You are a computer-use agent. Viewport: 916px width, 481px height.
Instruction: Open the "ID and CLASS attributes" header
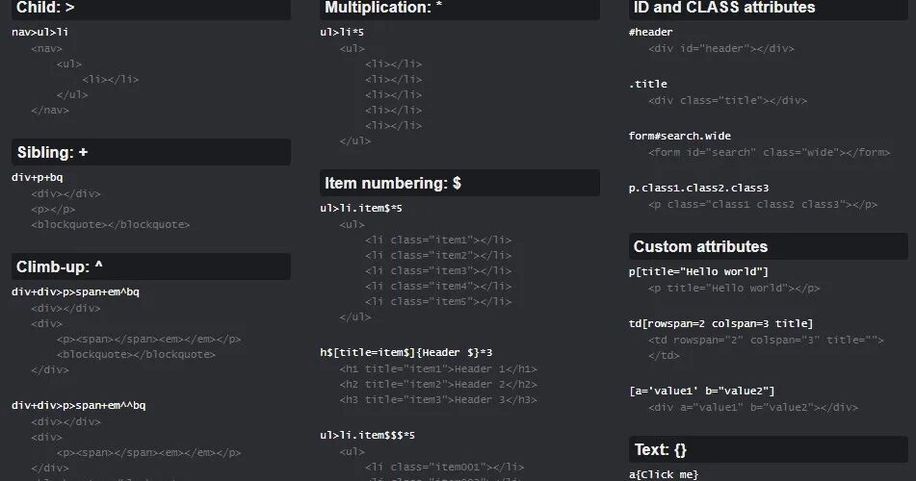pos(723,8)
